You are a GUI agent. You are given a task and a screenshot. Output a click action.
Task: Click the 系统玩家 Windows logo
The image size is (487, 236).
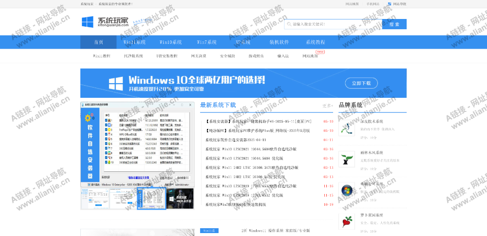pos(88,22)
